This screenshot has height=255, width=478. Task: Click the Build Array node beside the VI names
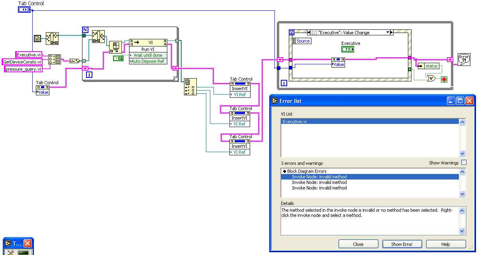click(x=55, y=60)
